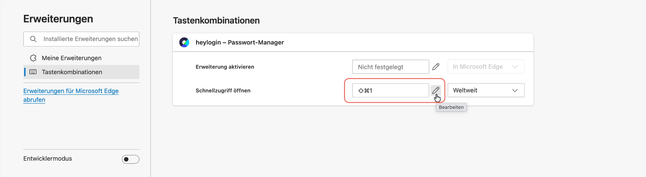Click the puzzle piece icon for Meine Erweiterungen
The height and width of the screenshot is (177, 646).
click(x=33, y=58)
